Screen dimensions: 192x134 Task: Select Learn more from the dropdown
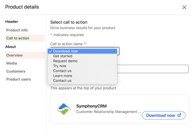coord(62,76)
